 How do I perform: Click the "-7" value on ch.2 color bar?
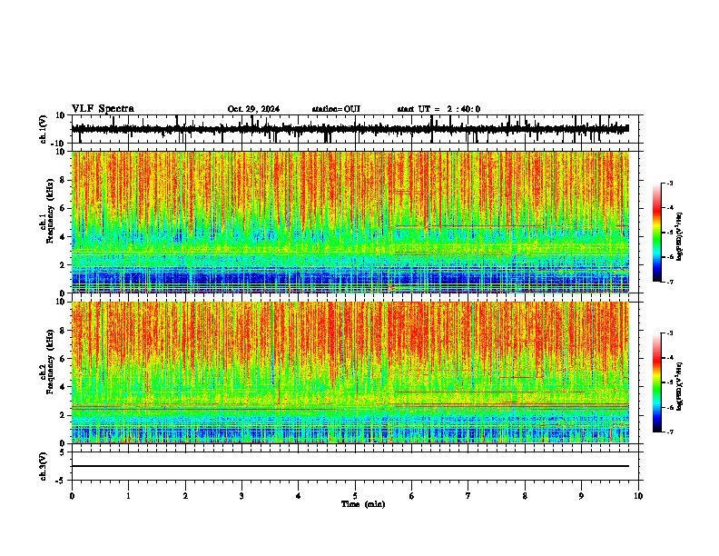pos(669,432)
